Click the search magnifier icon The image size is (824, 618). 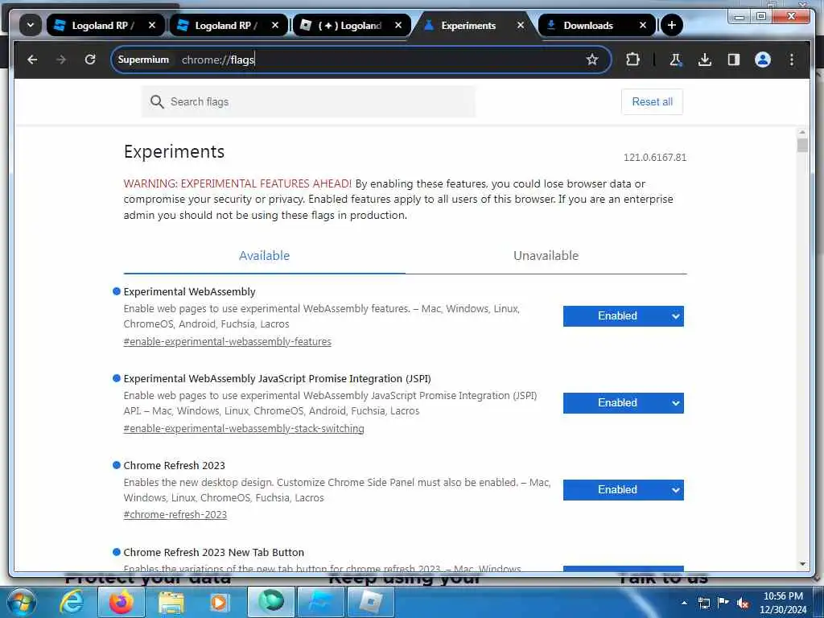(x=157, y=102)
